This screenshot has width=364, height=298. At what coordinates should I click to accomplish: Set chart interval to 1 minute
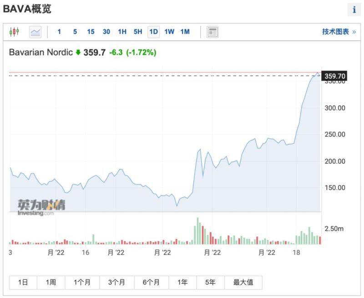pos(59,31)
